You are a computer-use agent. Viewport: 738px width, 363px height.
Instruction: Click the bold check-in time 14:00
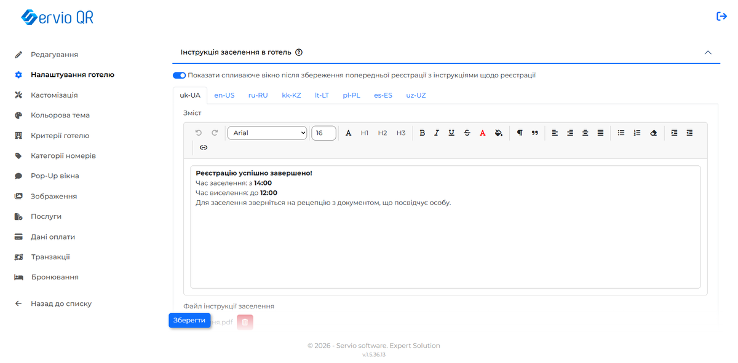(263, 183)
